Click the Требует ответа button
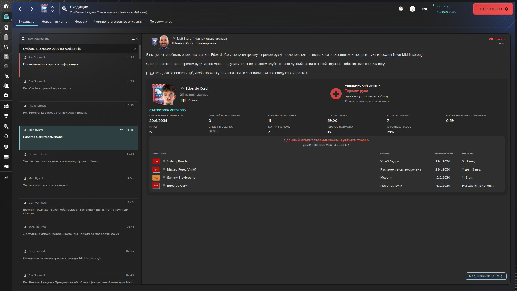517x291 pixels. tap(493, 9)
